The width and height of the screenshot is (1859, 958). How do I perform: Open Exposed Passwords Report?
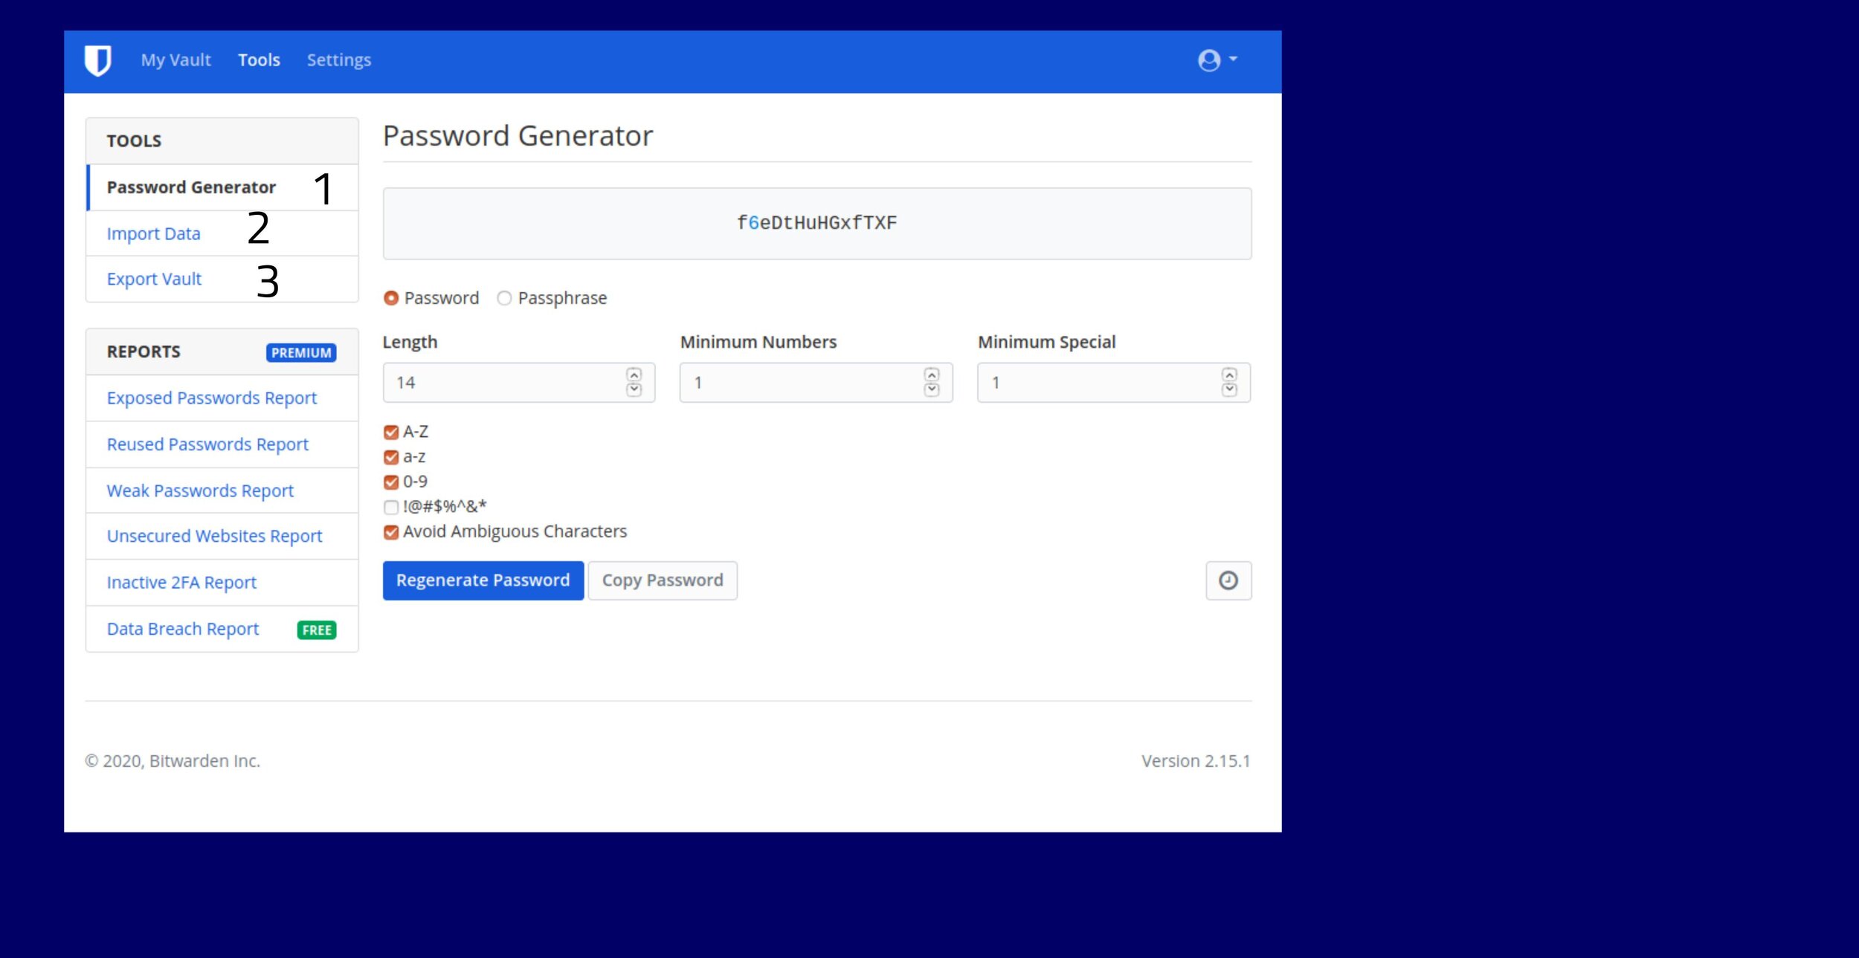(222, 398)
